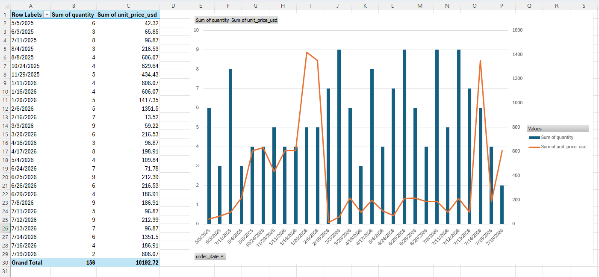Select column B header
The width and height of the screenshot is (599, 277).
[74, 5]
